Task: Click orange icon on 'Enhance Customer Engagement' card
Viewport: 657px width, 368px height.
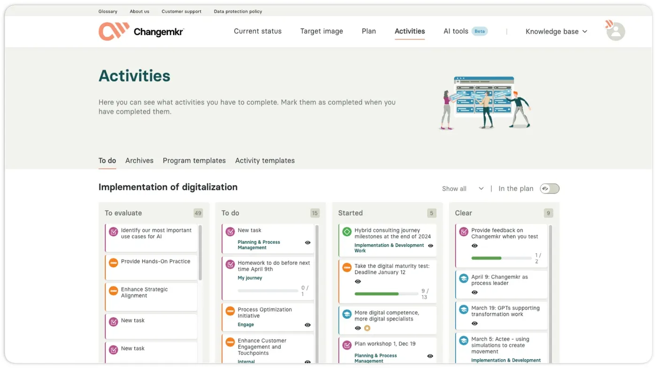Action: 230,342
